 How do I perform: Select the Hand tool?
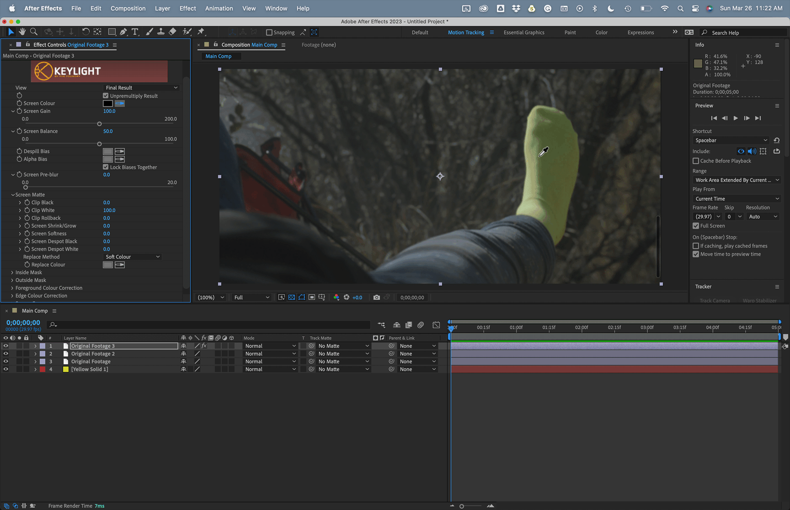point(22,32)
